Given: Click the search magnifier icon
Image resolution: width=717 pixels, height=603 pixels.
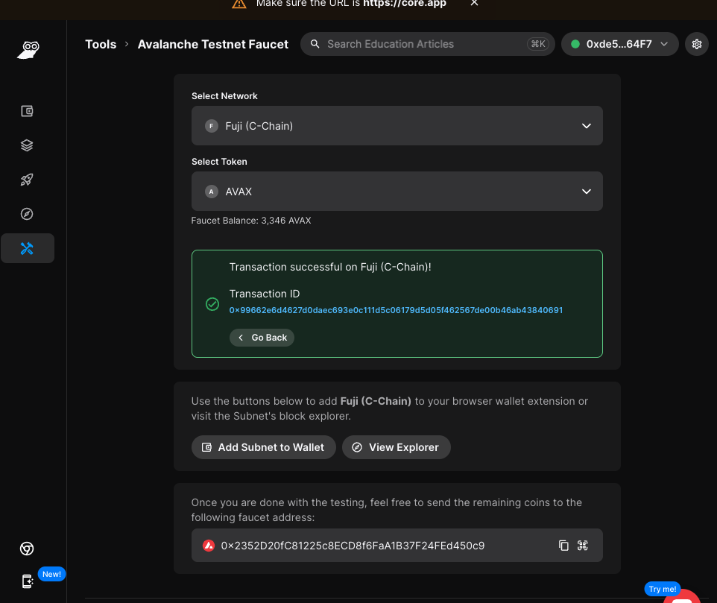Looking at the screenshot, I should pos(315,44).
